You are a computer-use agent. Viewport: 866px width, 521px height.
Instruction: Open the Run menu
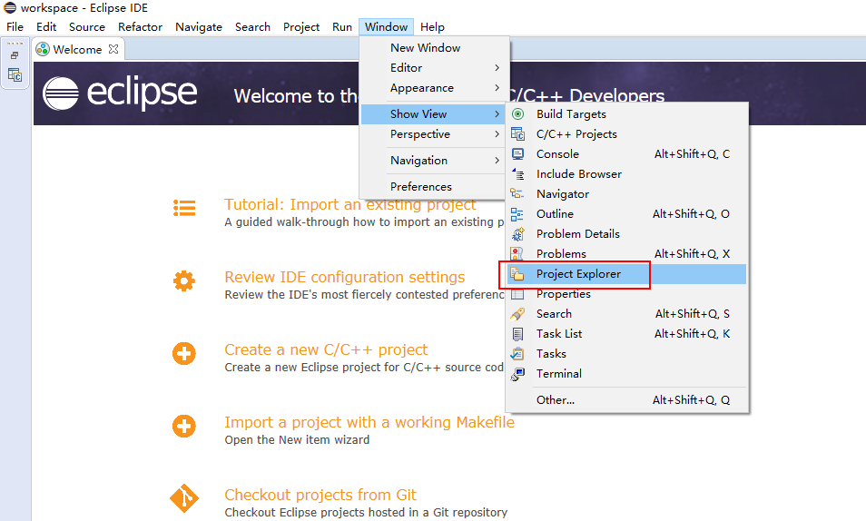(342, 27)
